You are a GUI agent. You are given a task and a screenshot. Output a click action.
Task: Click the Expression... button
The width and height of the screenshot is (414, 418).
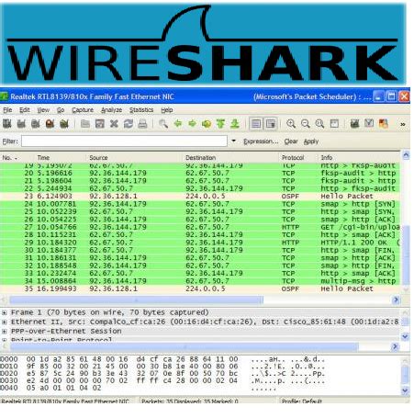coord(261,141)
